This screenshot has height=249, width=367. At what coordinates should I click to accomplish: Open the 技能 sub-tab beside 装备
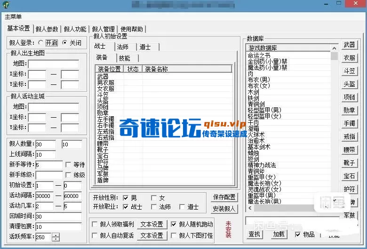coord(125,58)
